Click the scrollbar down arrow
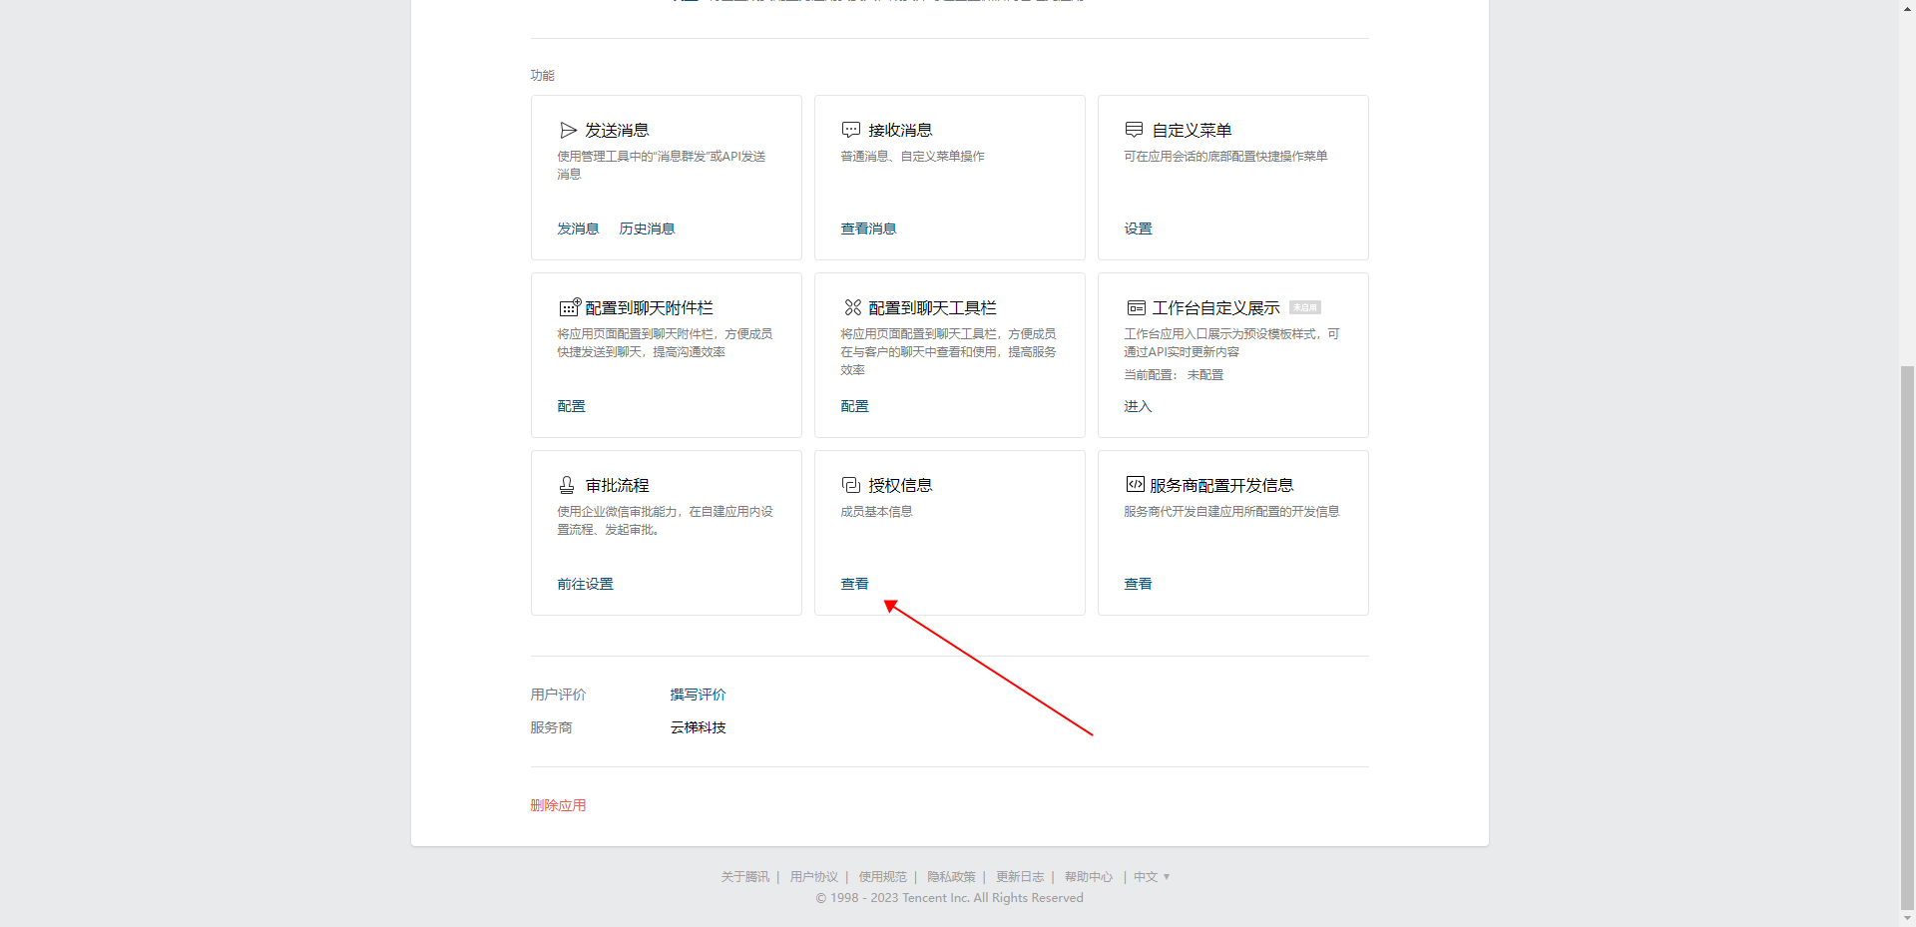The height and width of the screenshot is (927, 1916). pos(1907,918)
